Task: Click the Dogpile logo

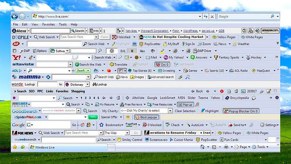Action: (20, 37)
